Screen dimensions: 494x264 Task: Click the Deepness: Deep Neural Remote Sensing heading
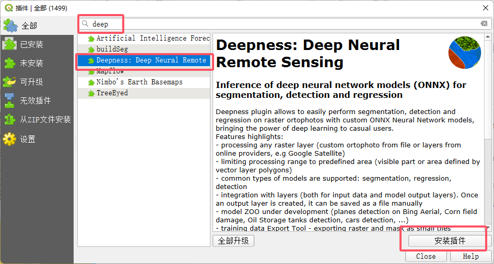[308, 54]
